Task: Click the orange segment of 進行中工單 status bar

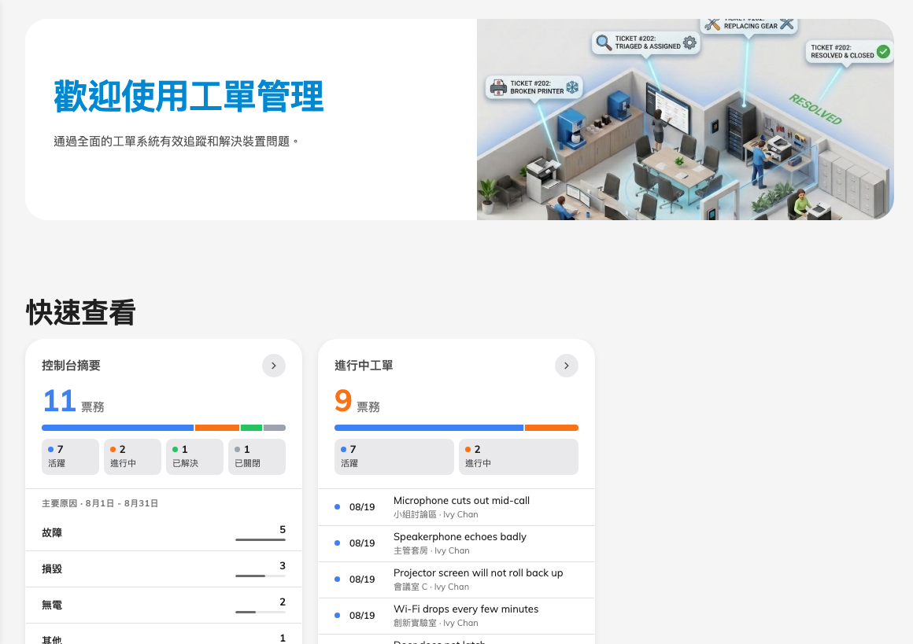Action: pos(552,428)
